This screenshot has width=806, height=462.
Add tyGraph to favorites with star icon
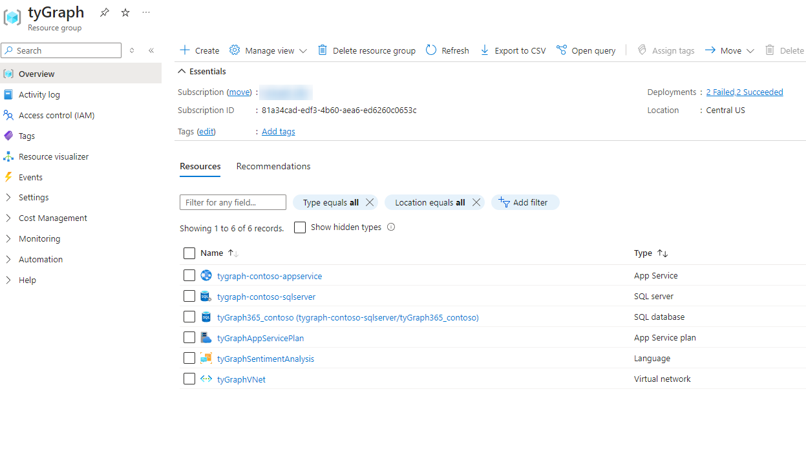coord(125,12)
